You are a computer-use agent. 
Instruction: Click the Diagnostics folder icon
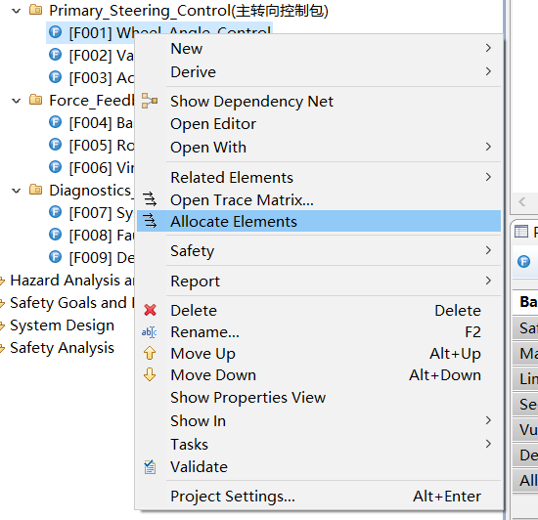(x=35, y=190)
